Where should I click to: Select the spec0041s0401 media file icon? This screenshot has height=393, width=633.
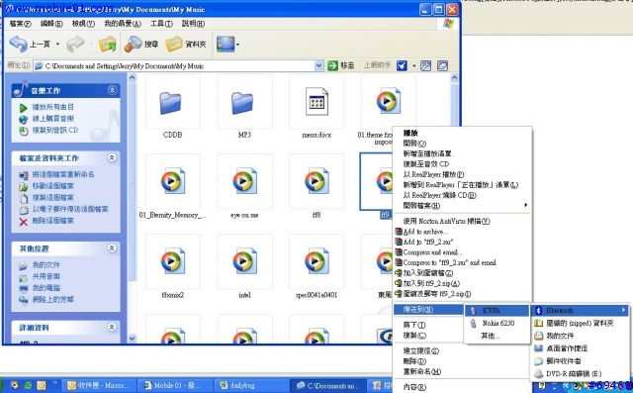pos(316,261)
